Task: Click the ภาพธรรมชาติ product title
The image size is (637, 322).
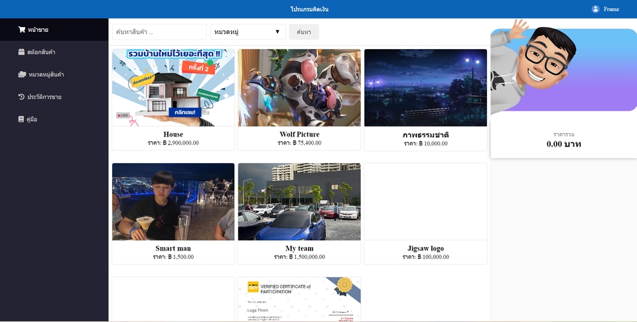Action: pos(425,134)
